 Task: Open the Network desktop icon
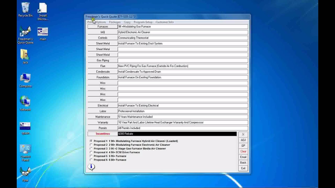pyautogui.click(x=25, y=104)
